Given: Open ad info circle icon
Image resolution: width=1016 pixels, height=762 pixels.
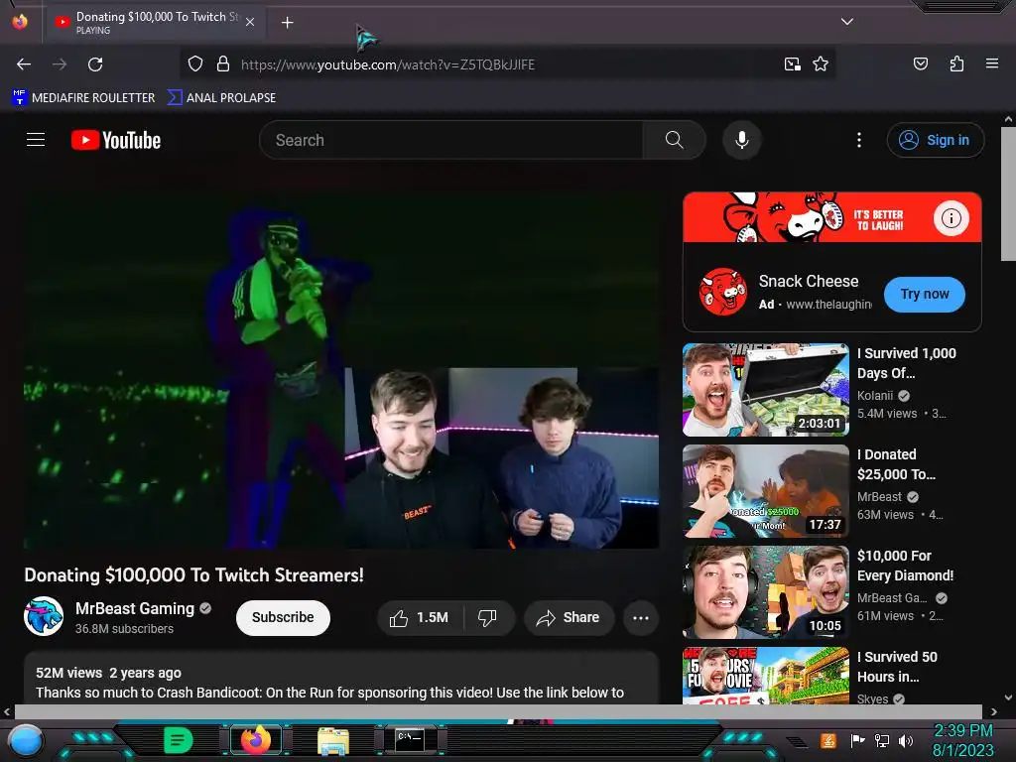Looking at the screenshot, I should [x=952, y=218].
